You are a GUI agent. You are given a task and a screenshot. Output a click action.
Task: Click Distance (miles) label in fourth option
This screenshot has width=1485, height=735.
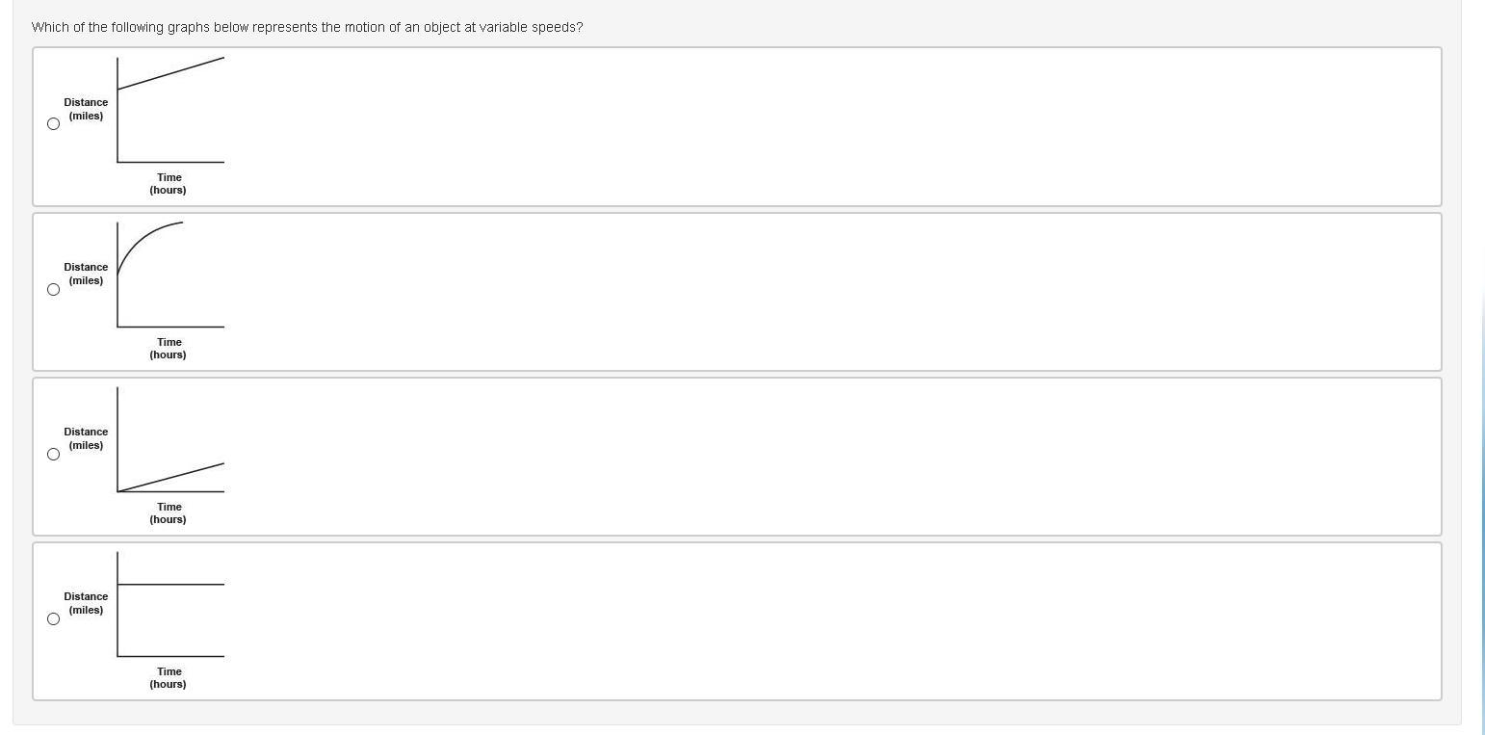pos(86,603)
